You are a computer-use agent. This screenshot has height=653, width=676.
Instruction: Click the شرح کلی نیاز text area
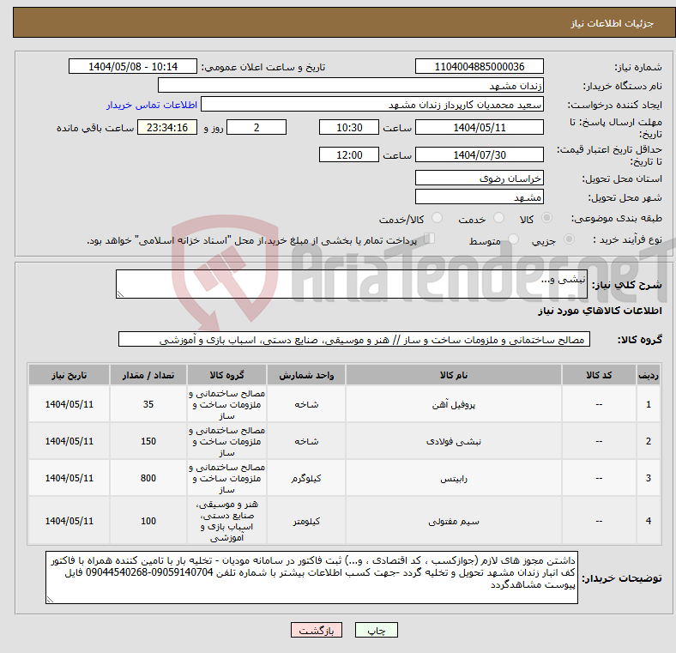pyautogui.click(x=352, y=284)
